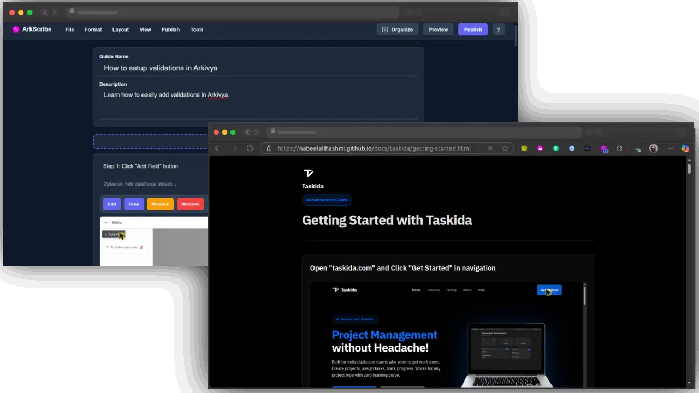699x393 pixels.
Task: Click the yellow browser extension icon
Action: pos(524,148)
